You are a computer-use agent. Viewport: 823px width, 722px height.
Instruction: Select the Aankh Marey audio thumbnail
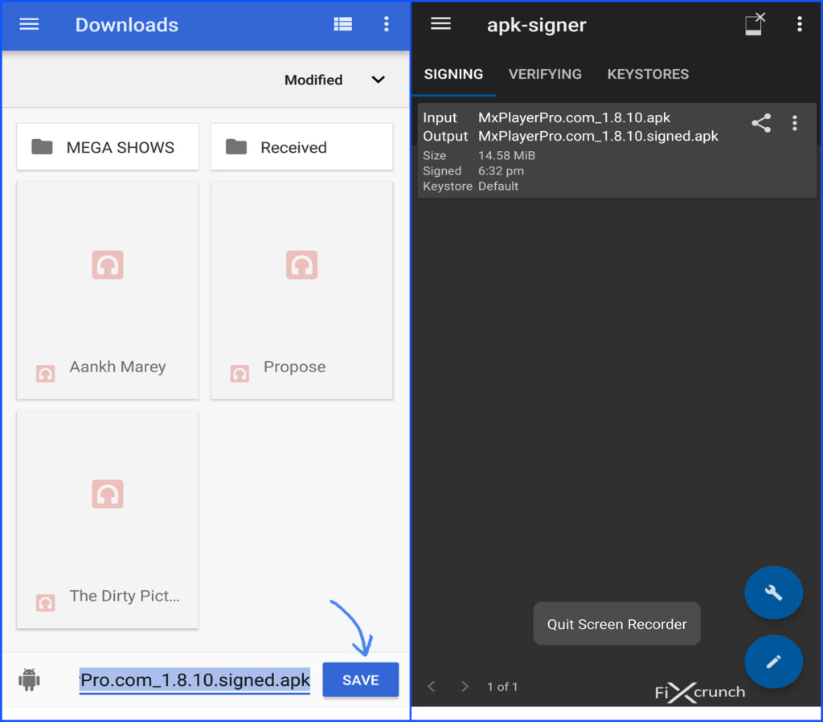(x=108, y=265)
